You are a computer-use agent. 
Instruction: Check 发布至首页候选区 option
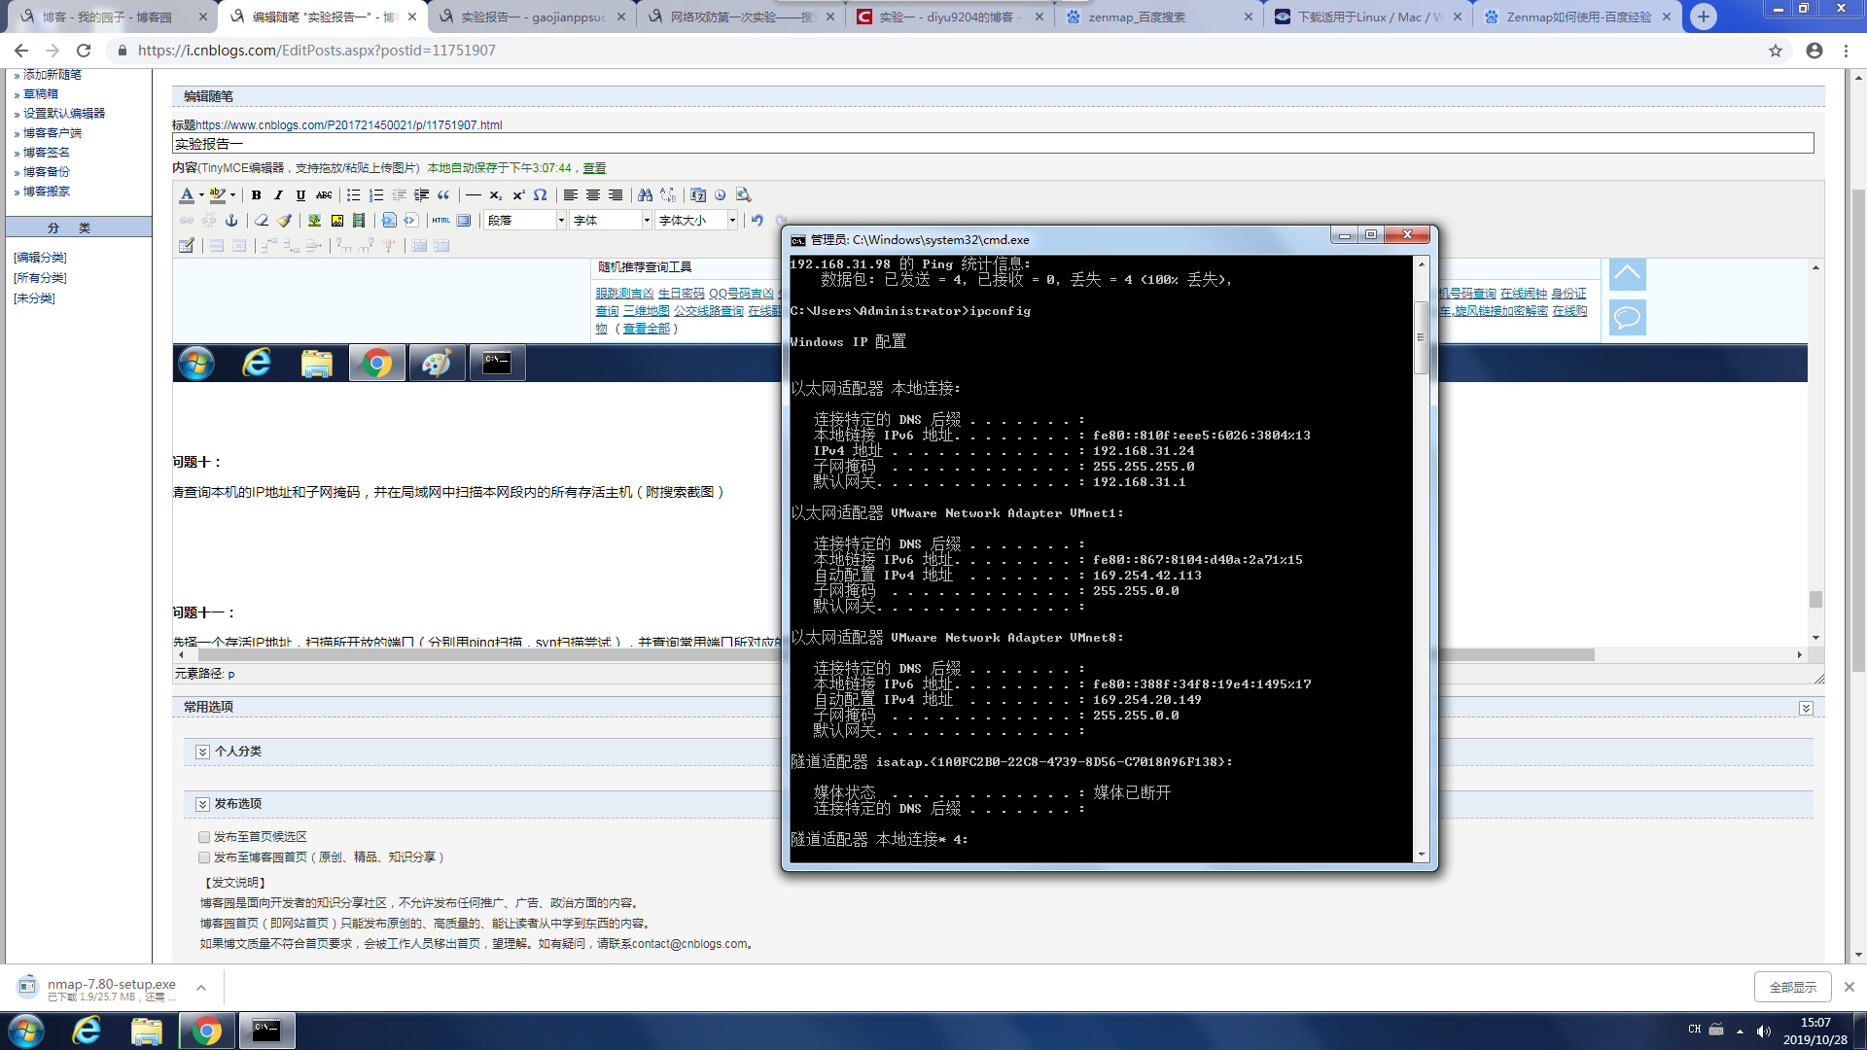tap(204, 836)
